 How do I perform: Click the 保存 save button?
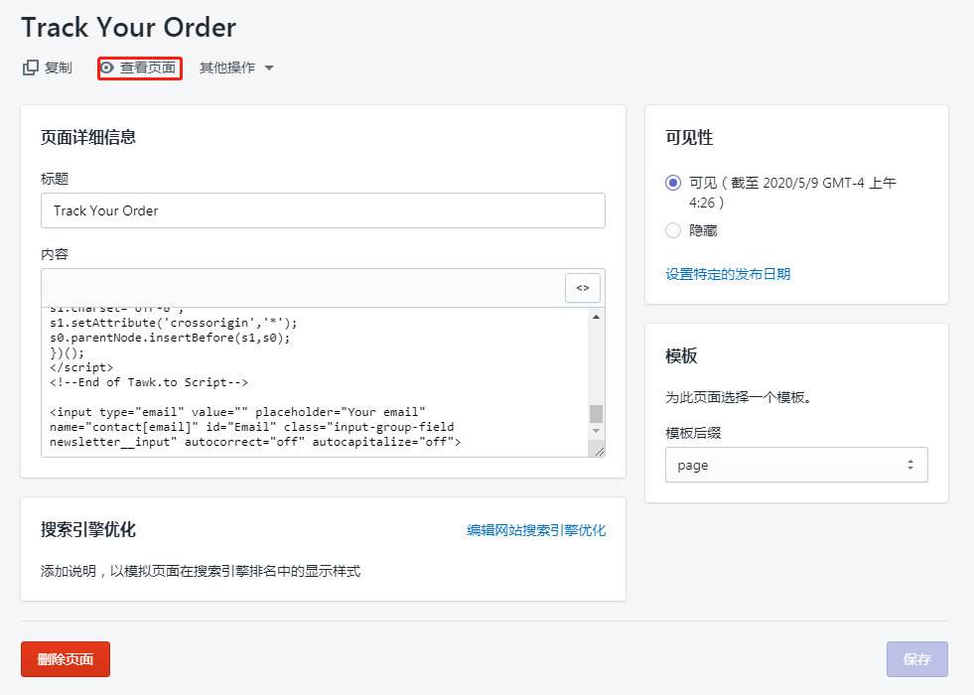pyautogui.click(x=916, y=659)
